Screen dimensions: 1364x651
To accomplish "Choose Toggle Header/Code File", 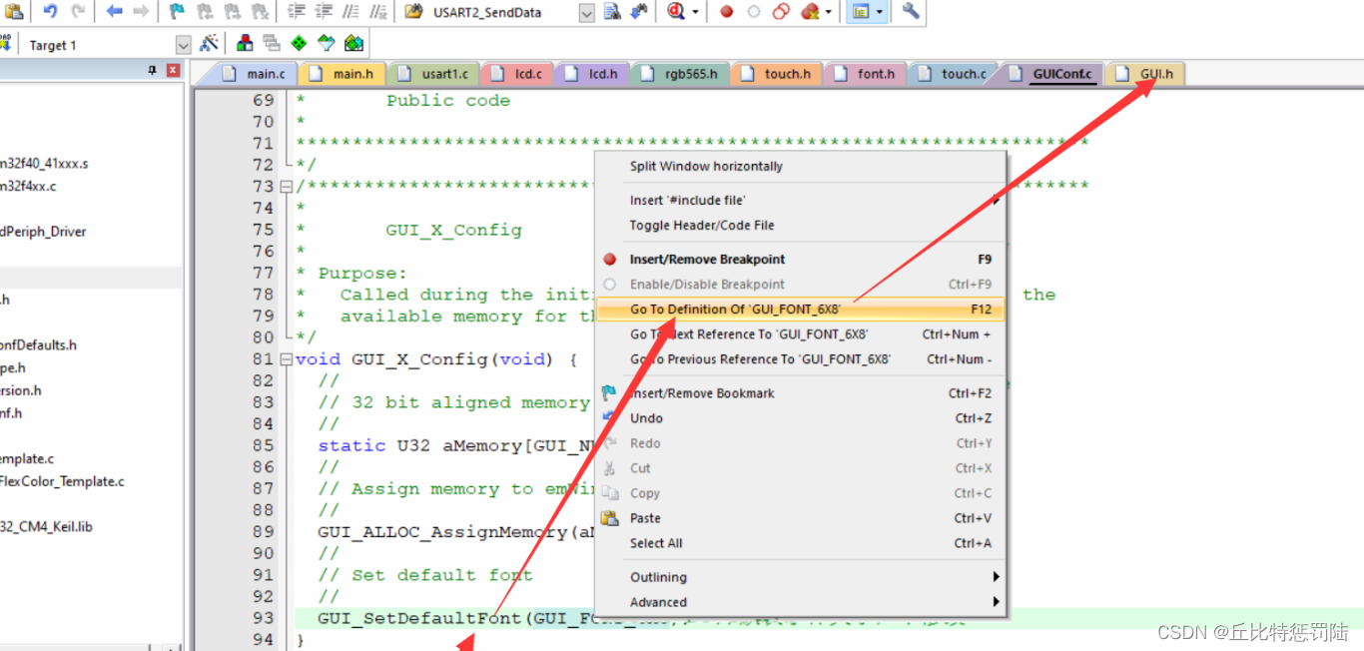I will coord(801,226).
